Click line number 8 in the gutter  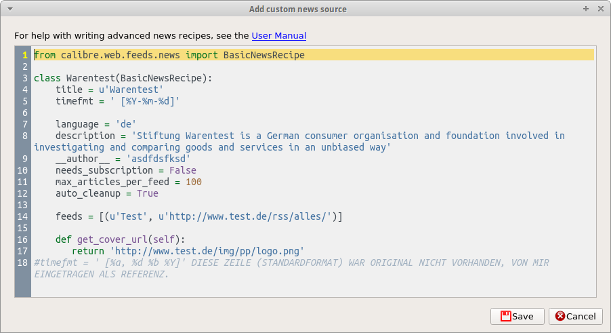click(25, 136)
